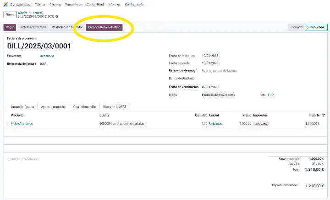Click the Fecha de vencimiento date value
The width and height of the screenshot is (330, 200).
(210, 87)
